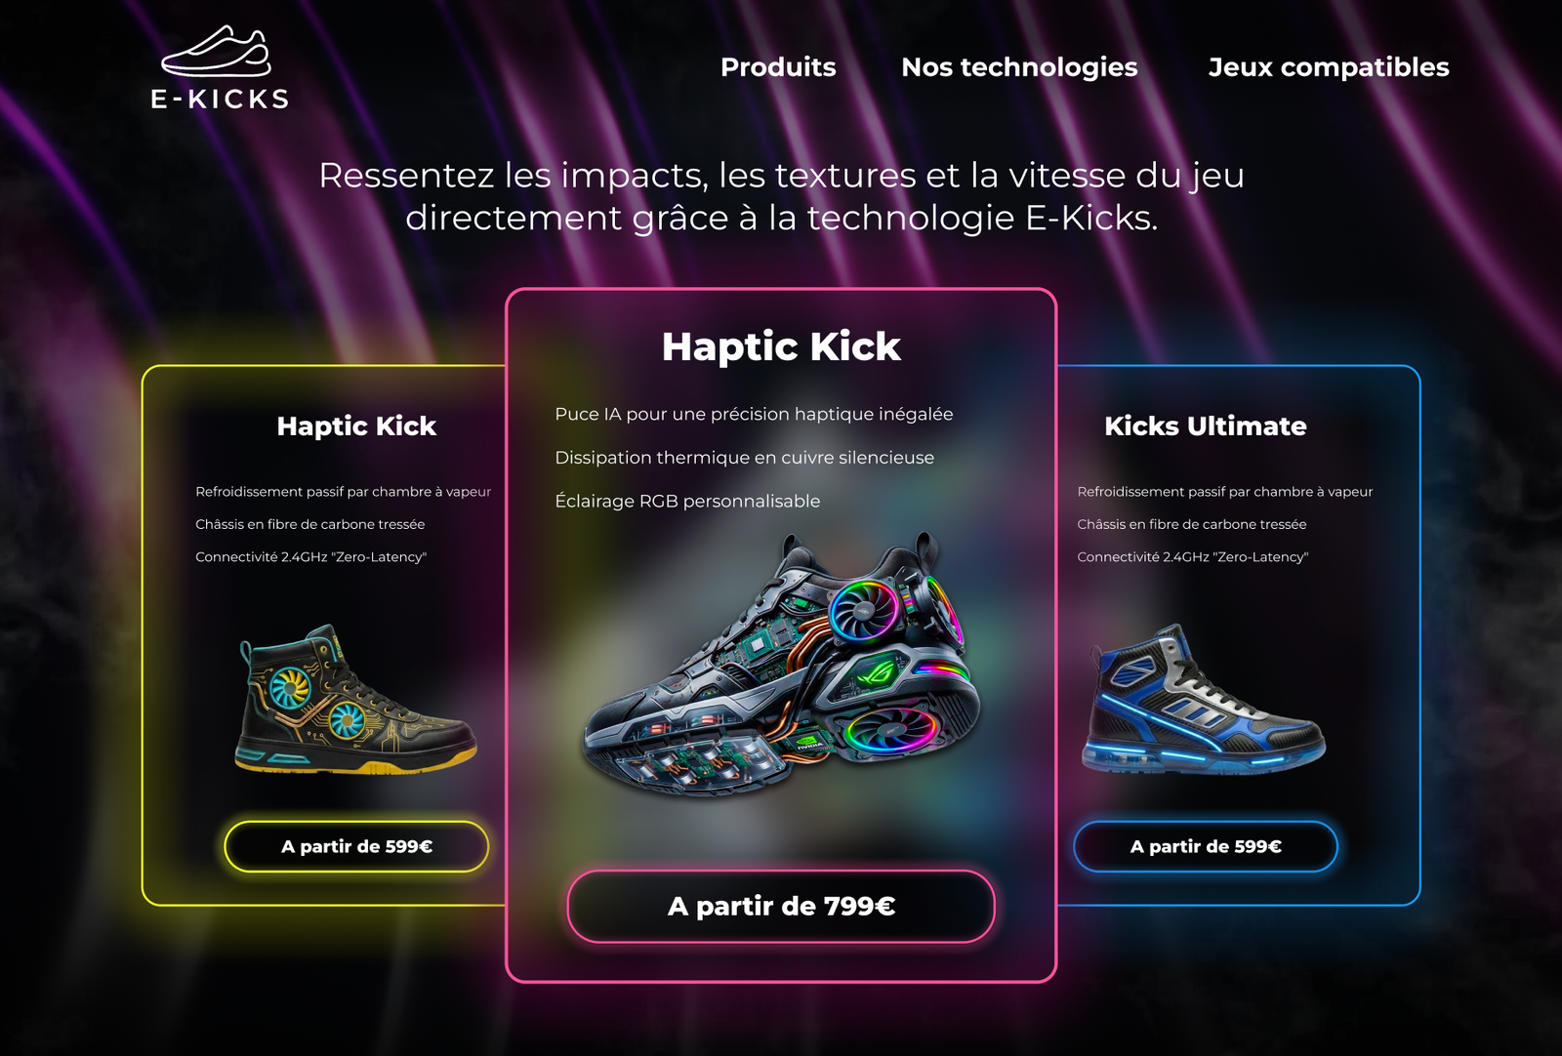The width and height of the screenshot is (1562, 1056).
Task: Click Châssis en fibre de carbone in left card
Action: (309, 524)
